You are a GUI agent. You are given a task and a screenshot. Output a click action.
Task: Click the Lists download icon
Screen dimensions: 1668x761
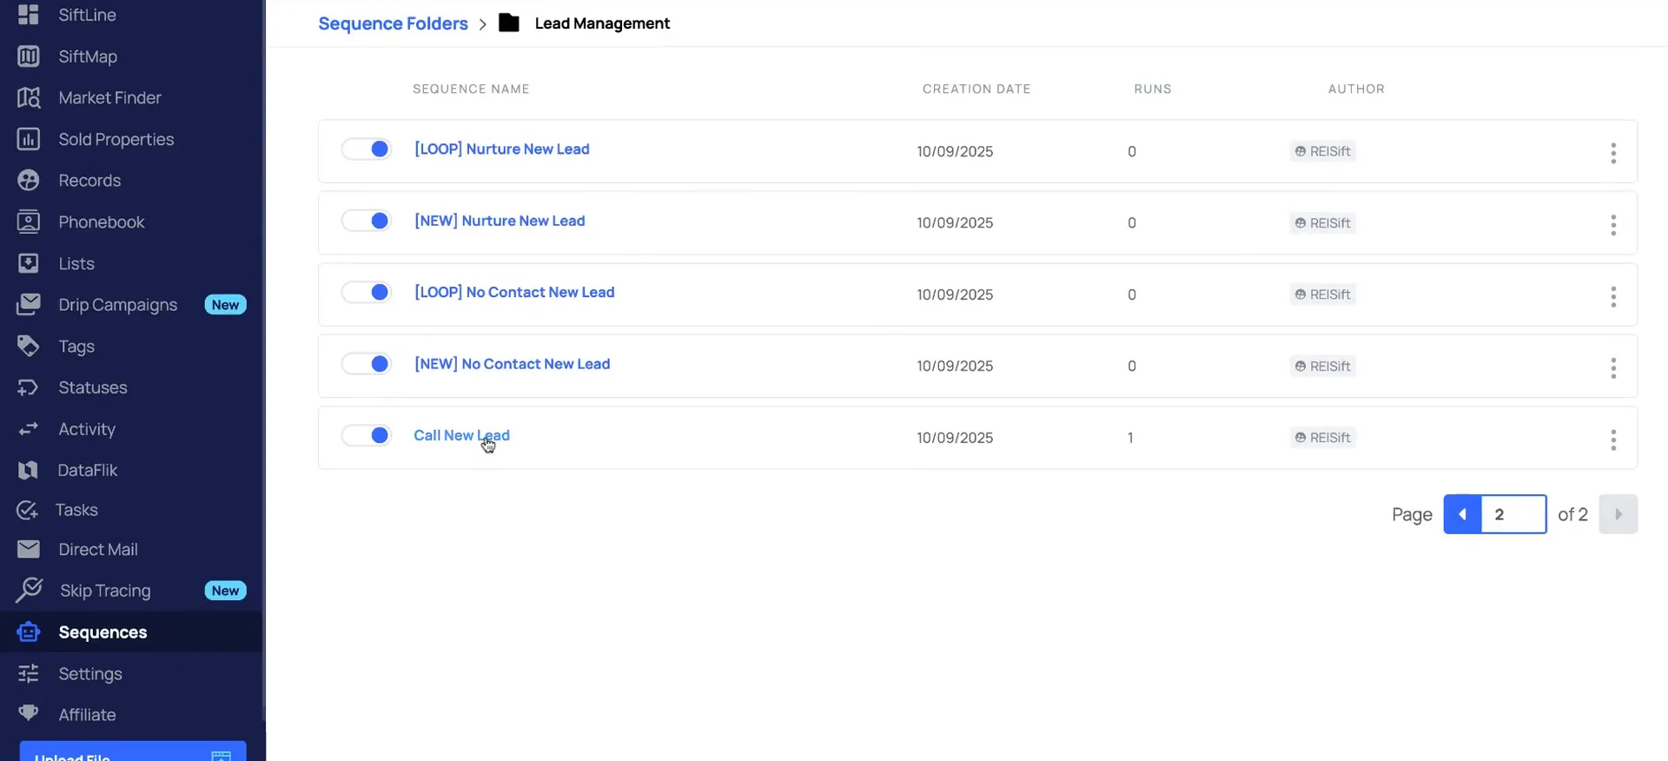pyautogui.click(x=28, y=263)
